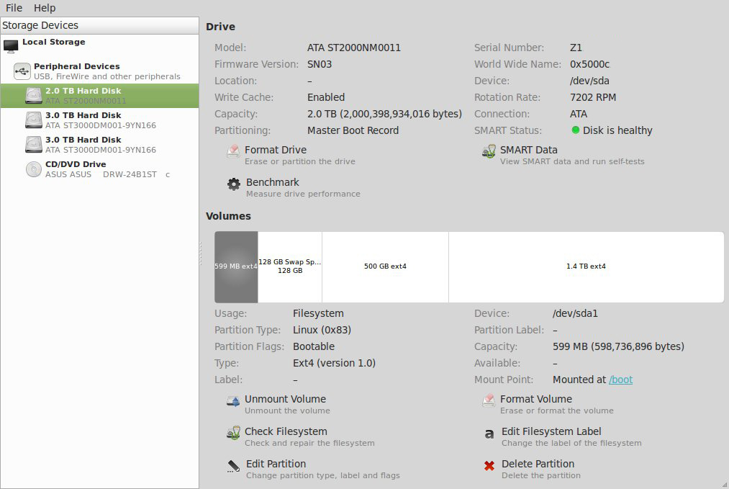Select the 1.4 TB ext4 partition
The height and width of the screenshot is (489, 729).
pos(586,266)
